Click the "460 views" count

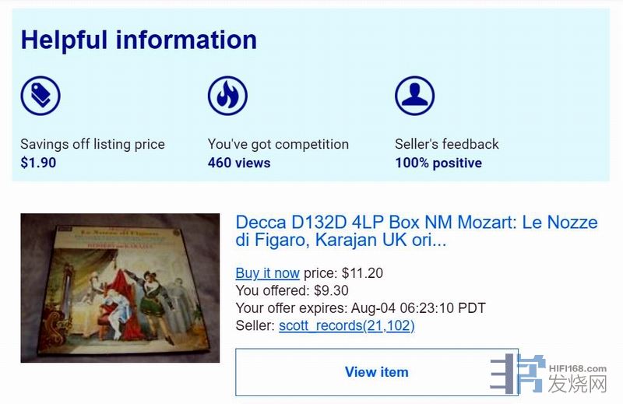[239, 163]
